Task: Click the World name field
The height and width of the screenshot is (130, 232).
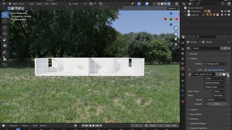Action: point(206,48)
